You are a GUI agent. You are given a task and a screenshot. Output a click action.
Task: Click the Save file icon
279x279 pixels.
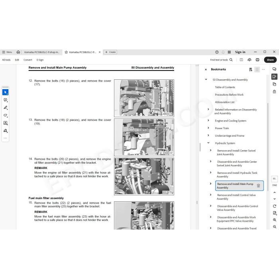point(241,60)
